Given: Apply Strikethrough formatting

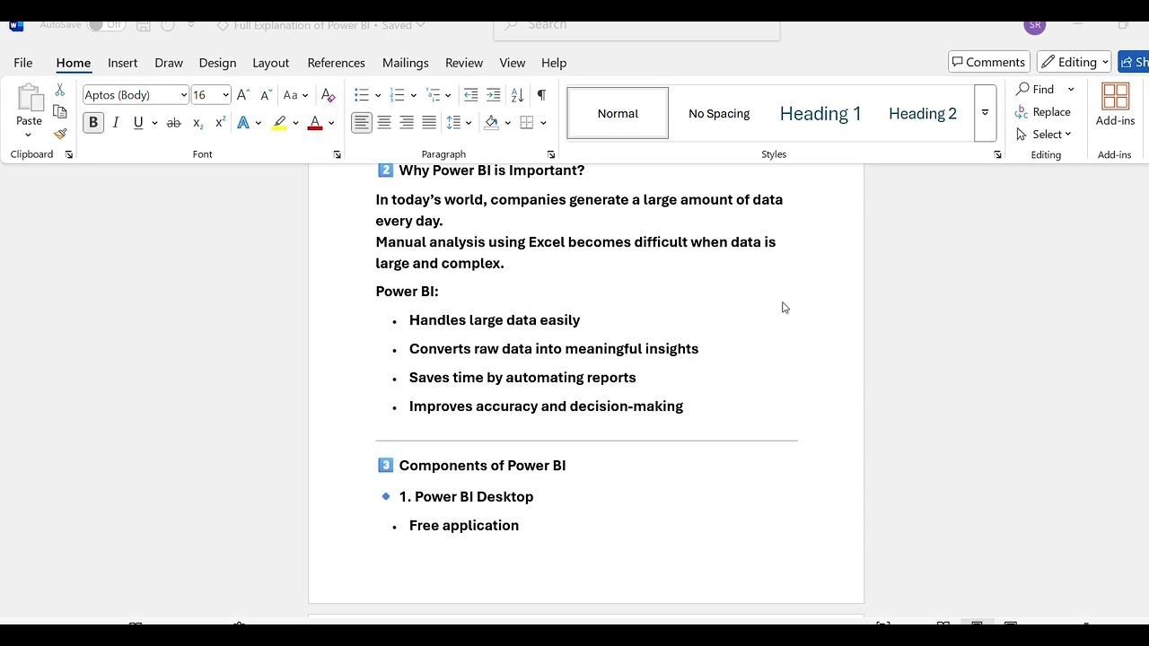Looking at the screenshot, I should (x=174, y=123).
